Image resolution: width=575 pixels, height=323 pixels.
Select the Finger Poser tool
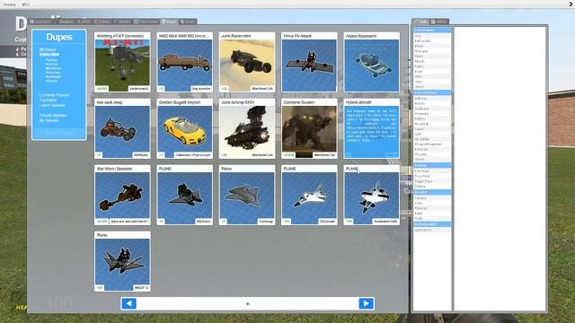(432, 181)
